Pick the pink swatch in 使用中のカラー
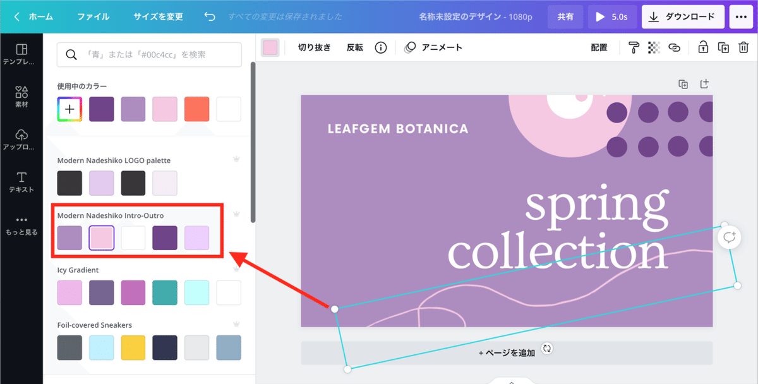This screenshot has height=384, width=758. pos(165,109)
